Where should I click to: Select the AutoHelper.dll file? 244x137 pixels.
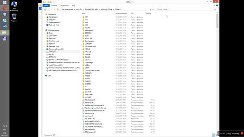(90, 129)
